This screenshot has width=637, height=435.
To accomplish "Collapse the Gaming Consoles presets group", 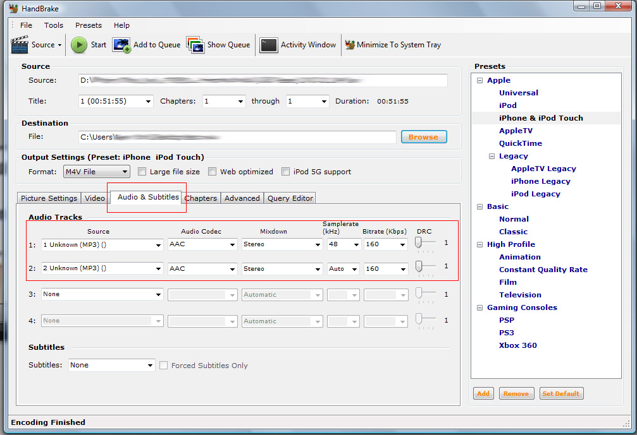I will (x=479, y=307).
